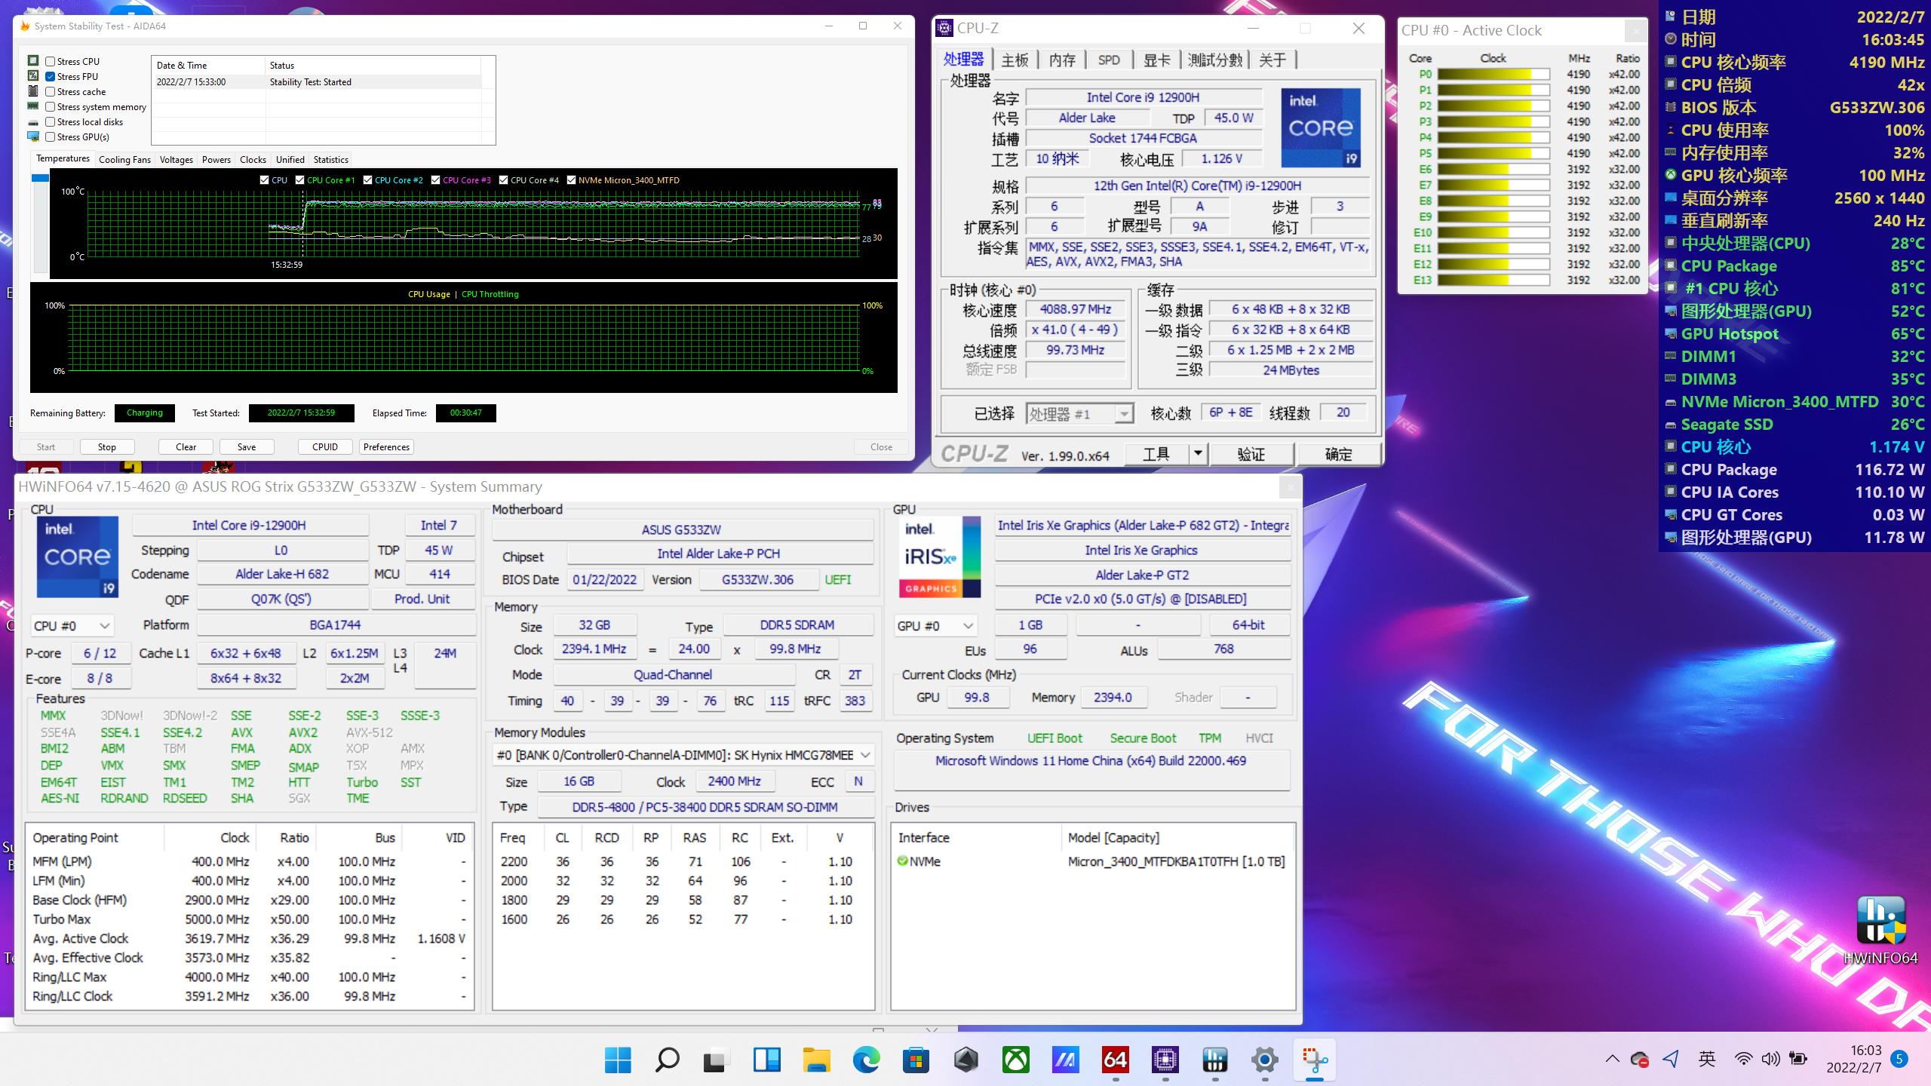
Task: Enable the Stress CPU checkbox
Action: [50, 61]
